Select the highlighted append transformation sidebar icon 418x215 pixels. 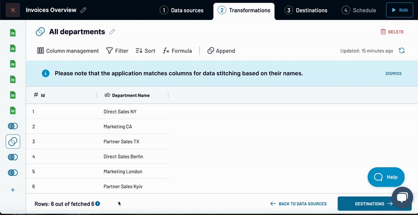[13, 142]
